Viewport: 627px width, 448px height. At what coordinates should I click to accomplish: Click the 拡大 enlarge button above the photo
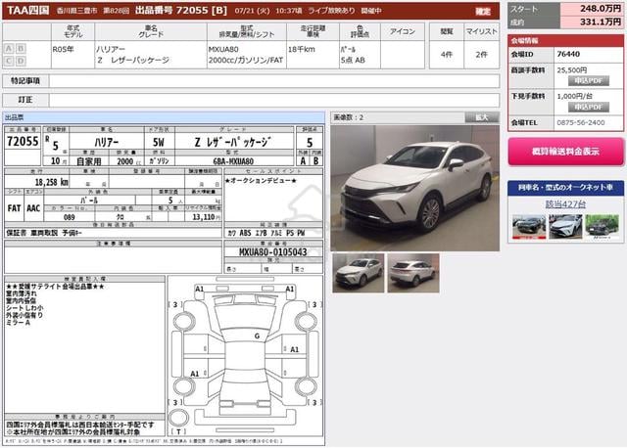click(482, 117)
